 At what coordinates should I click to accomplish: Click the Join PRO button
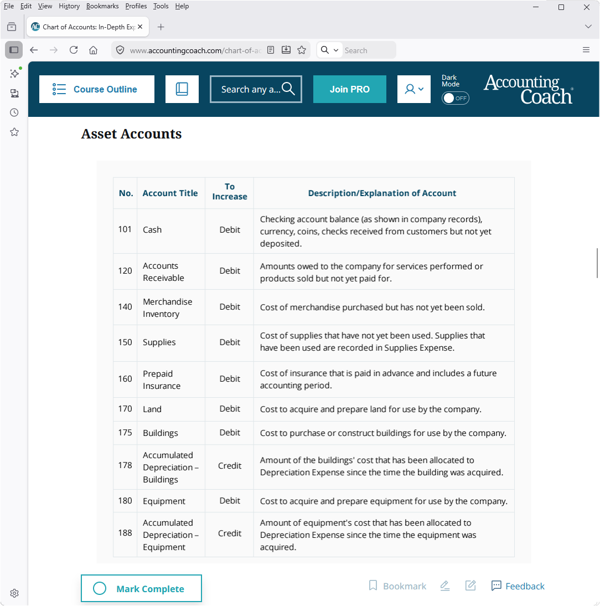349,89
